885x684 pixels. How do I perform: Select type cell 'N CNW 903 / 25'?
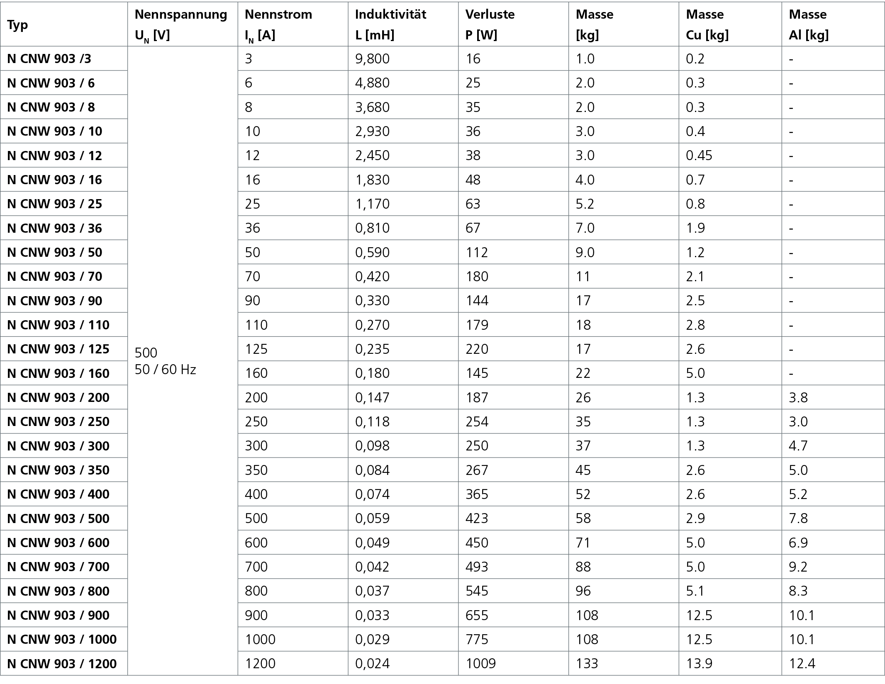pos(64,204)
